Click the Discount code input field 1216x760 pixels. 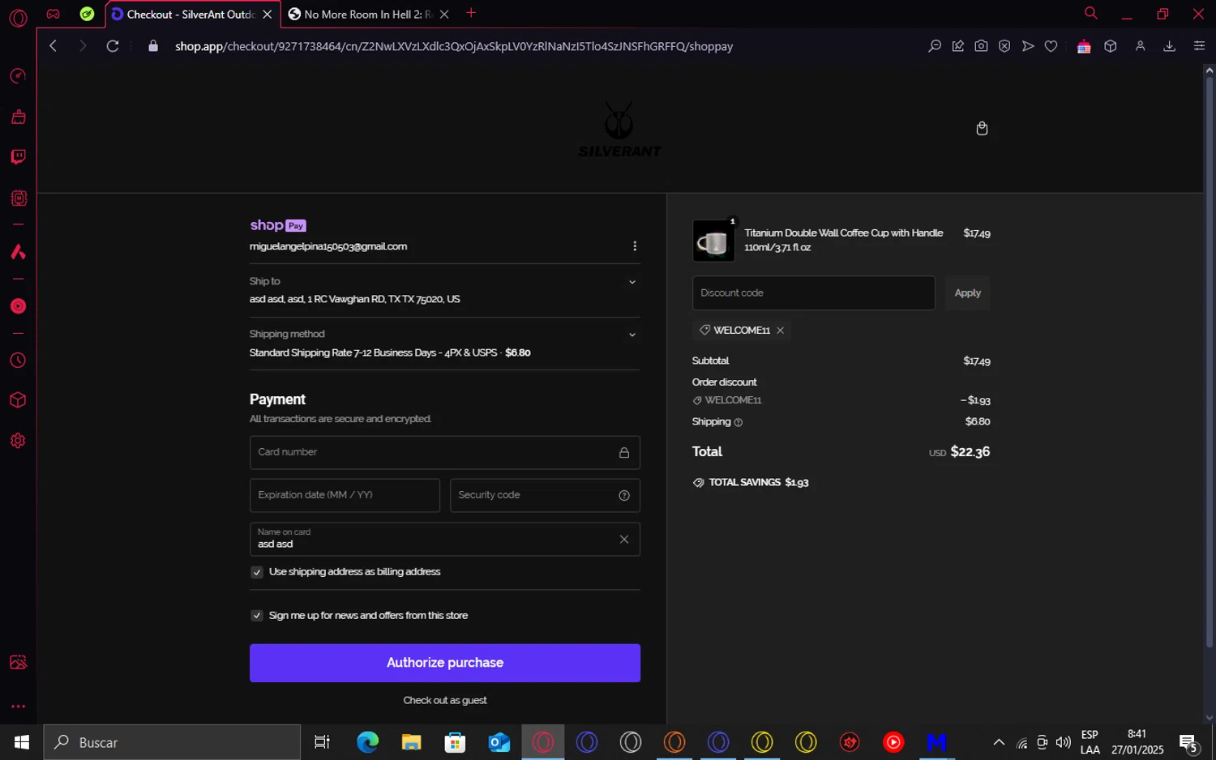pos(814,293)
